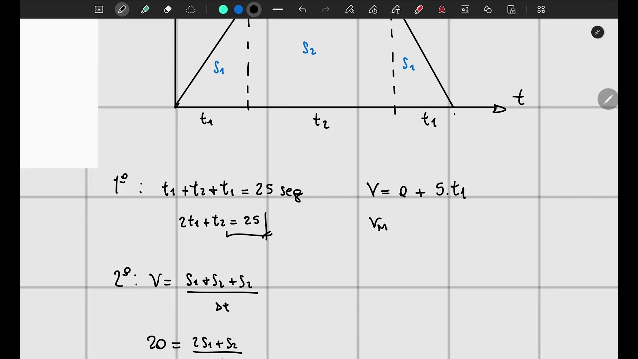The image size is (638, 359).
Task: Tap the floating pencil edit button
Action: tap(608, 99)
